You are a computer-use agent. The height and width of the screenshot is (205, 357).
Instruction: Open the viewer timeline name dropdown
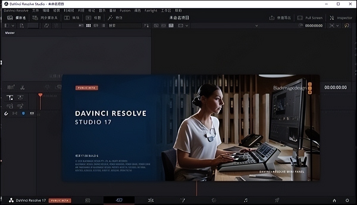256,26
